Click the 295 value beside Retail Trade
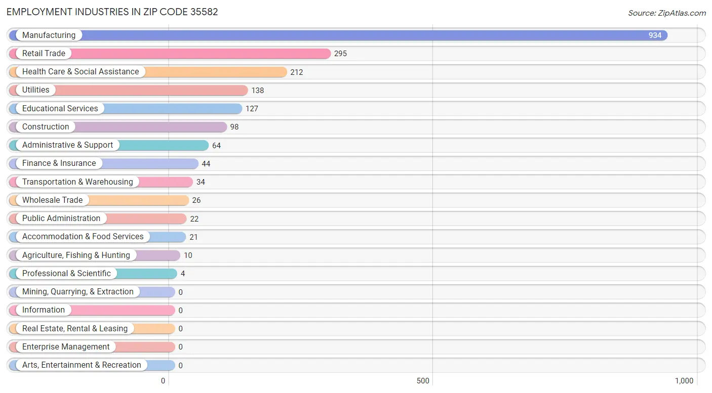 340,54
